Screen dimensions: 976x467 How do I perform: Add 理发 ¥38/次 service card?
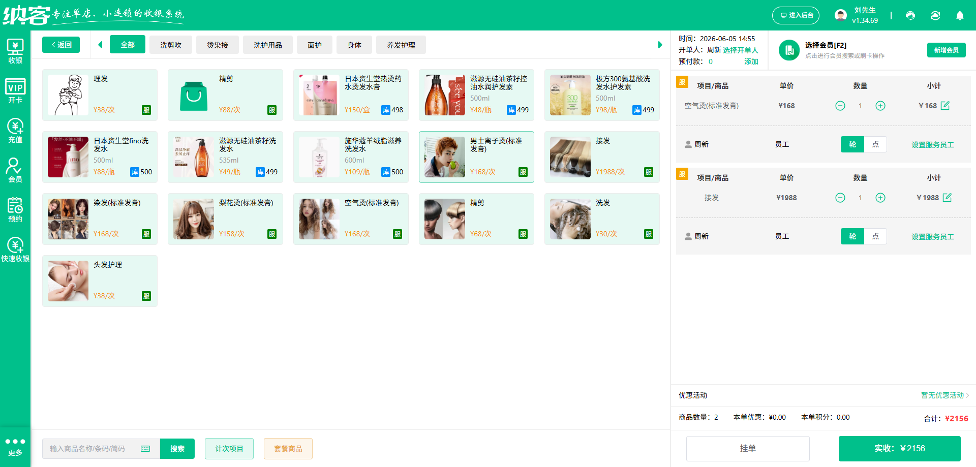click(100, 95)
